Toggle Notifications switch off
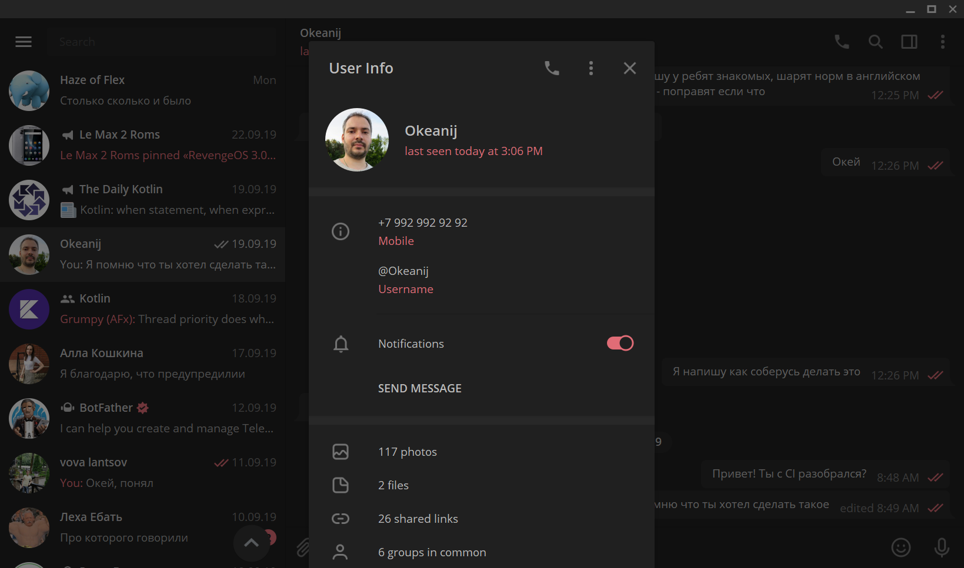The width and height of the screenshot is (964, 568). click(620, 343)
